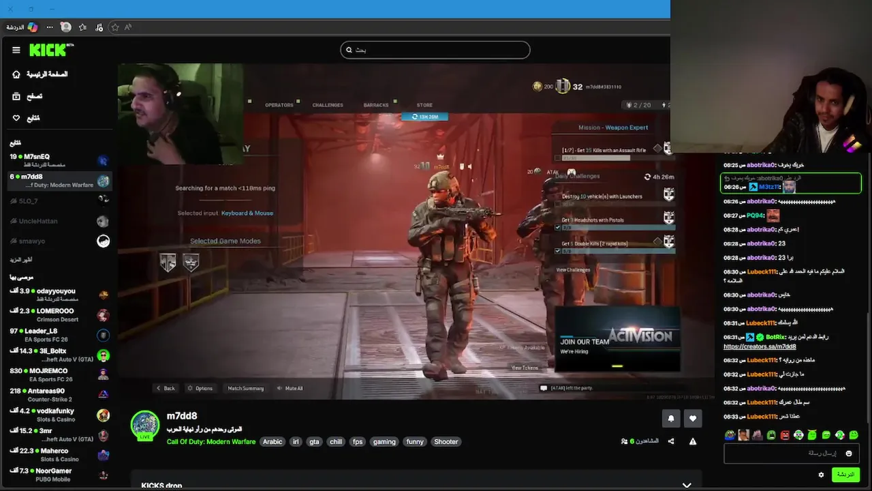Open the Kick hamburger sidebar menu
Viewport: 872px width, 491px height.
(16, 50)
